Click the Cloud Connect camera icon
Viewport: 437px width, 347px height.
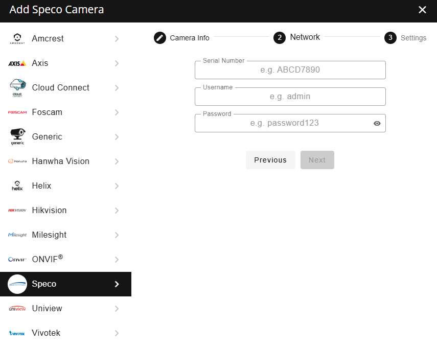click(17, 88)
